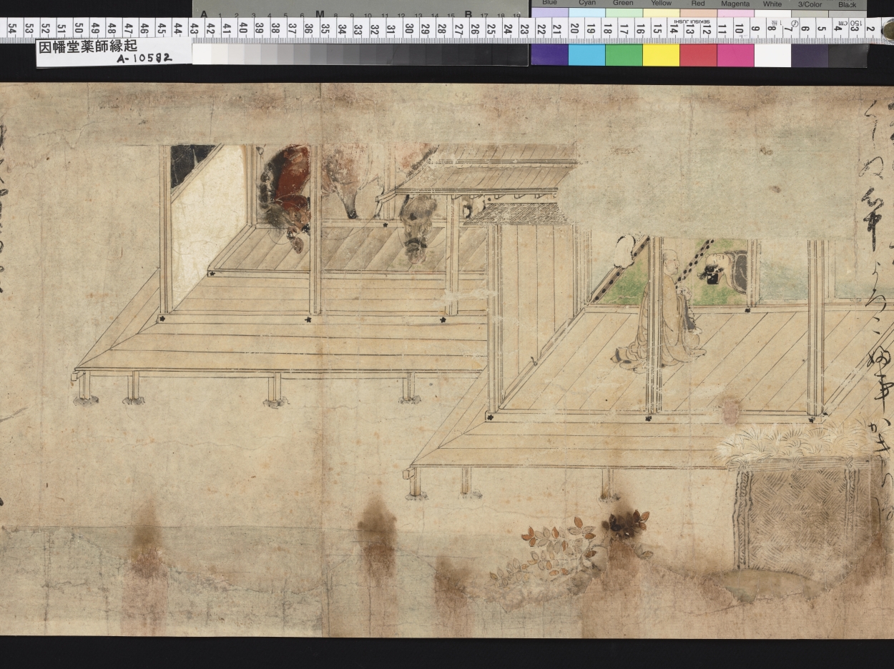Click the 'M' marker on the gray scale

point(320,14)
